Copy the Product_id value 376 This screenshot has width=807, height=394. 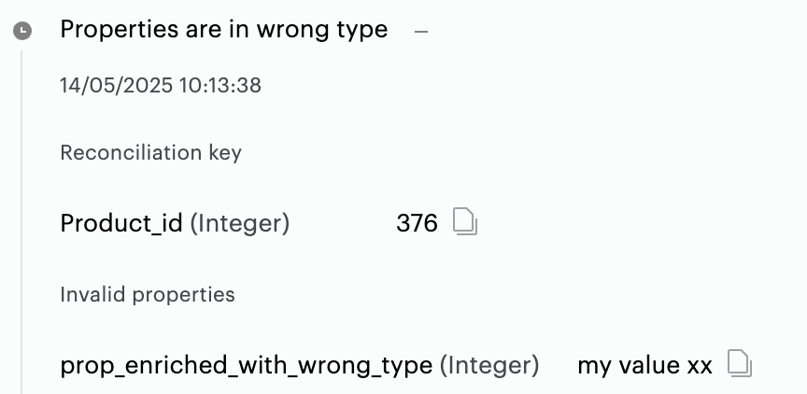(x=465, y=222)
